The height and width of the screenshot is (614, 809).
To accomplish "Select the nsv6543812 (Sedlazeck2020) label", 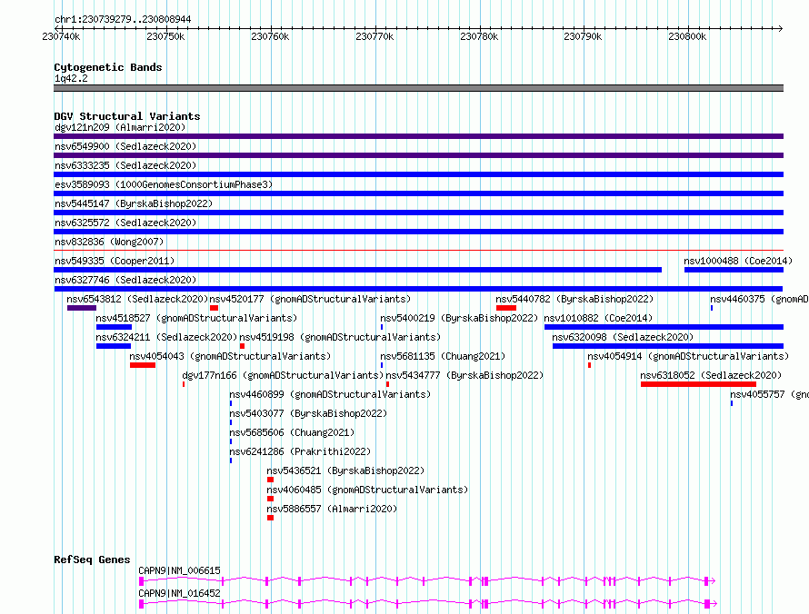I will point(137,299).
